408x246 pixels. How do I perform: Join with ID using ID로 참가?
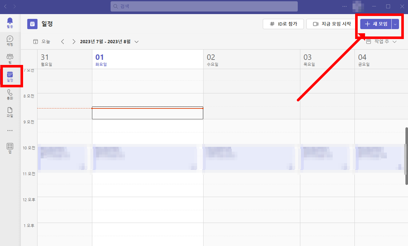coord(283,24)
